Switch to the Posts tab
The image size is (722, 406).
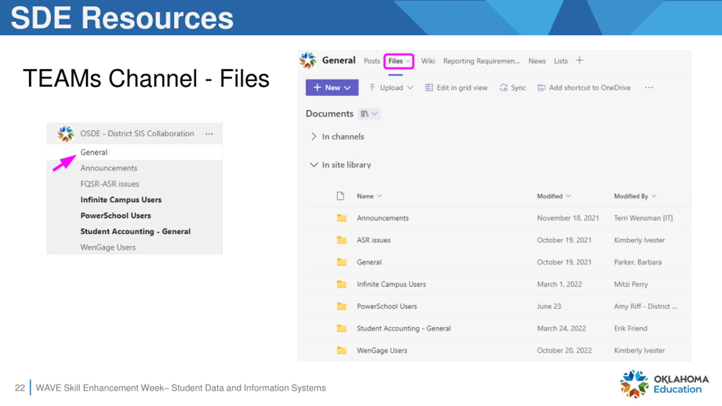click(x=372, y=61)
